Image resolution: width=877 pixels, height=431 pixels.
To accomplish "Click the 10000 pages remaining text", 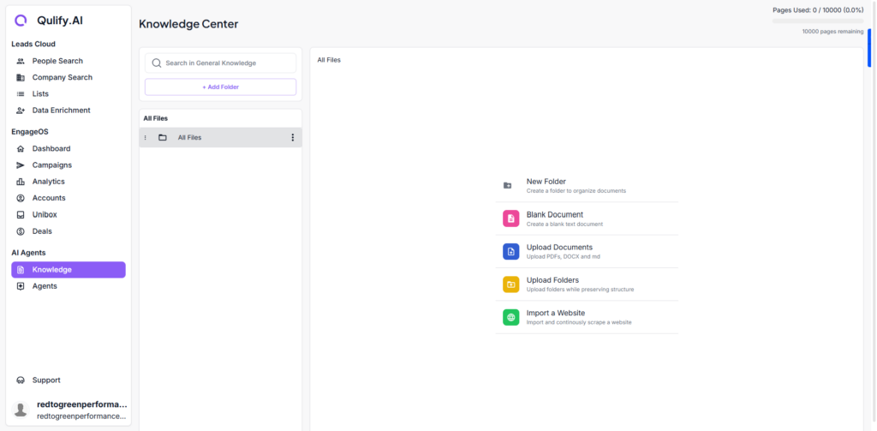I will point(832,32).
